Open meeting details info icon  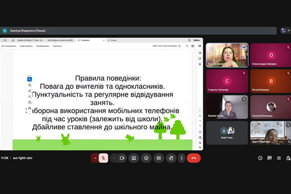pyautogui.click(x=260, y=158)
